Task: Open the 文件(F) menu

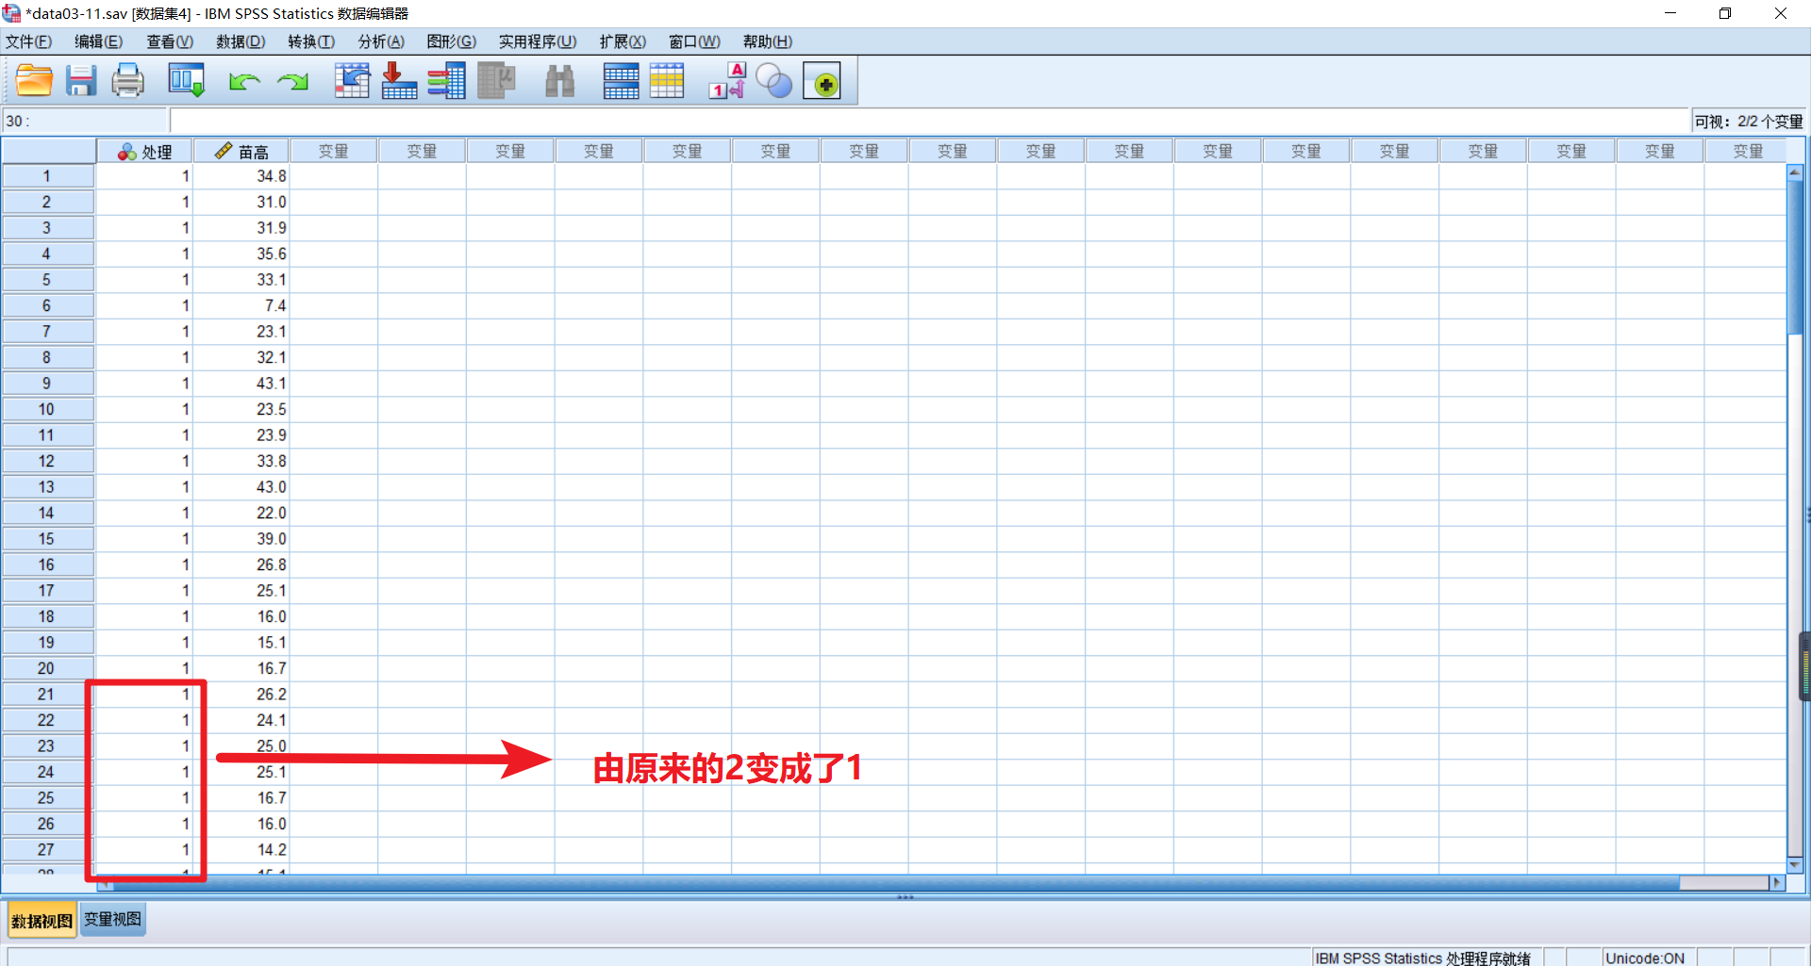Action: pos(28,41)
